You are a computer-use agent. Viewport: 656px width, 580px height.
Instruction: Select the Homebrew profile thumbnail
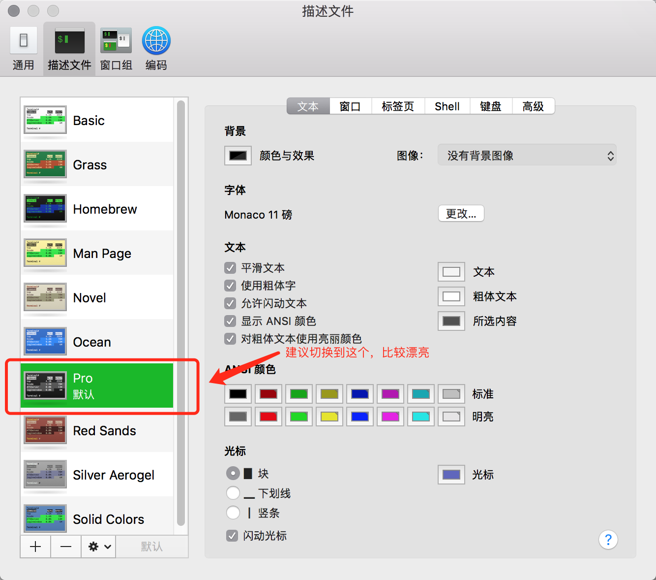45,208
